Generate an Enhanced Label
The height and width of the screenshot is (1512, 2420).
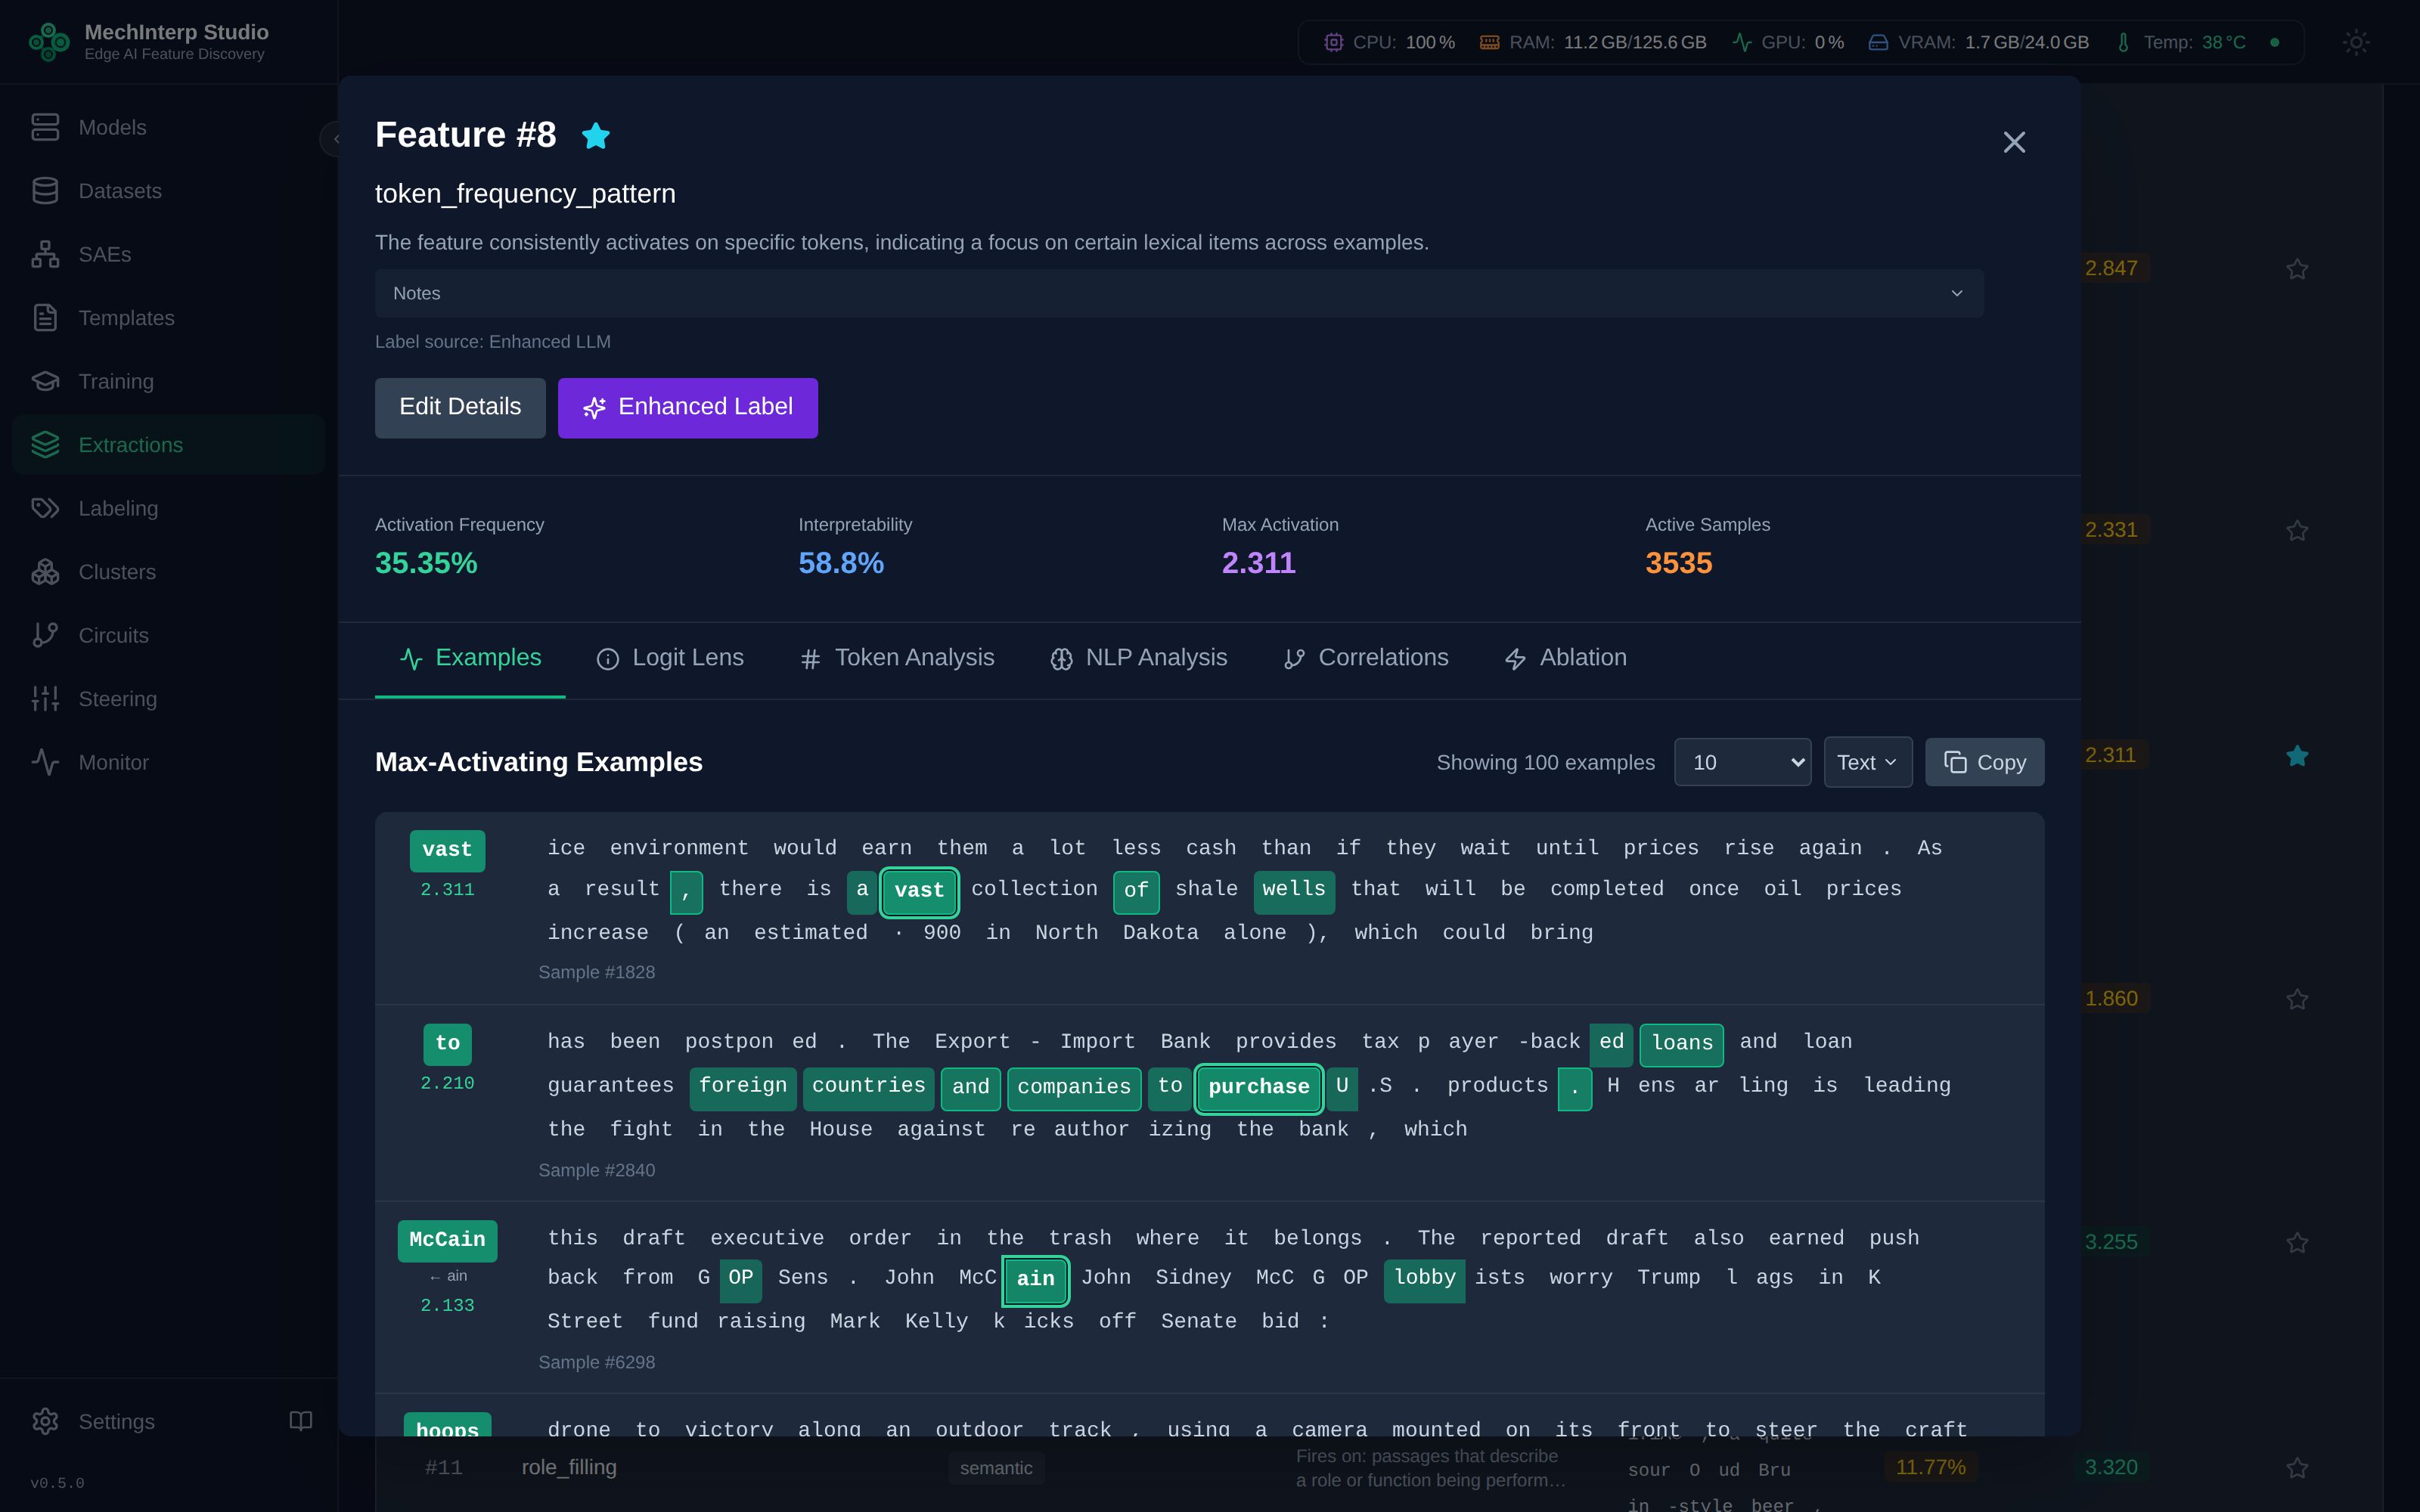(688, 407)
